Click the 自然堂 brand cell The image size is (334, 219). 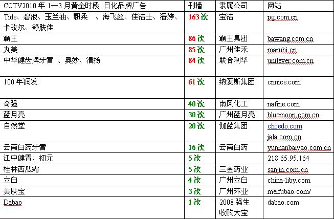[x=14, y=126]
